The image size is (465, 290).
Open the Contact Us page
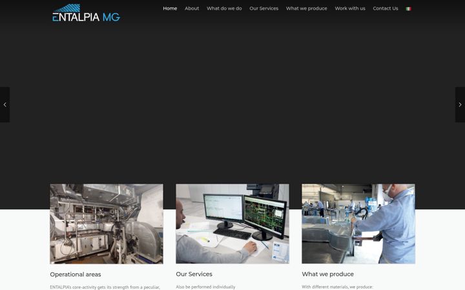click(x=386, y=8)
